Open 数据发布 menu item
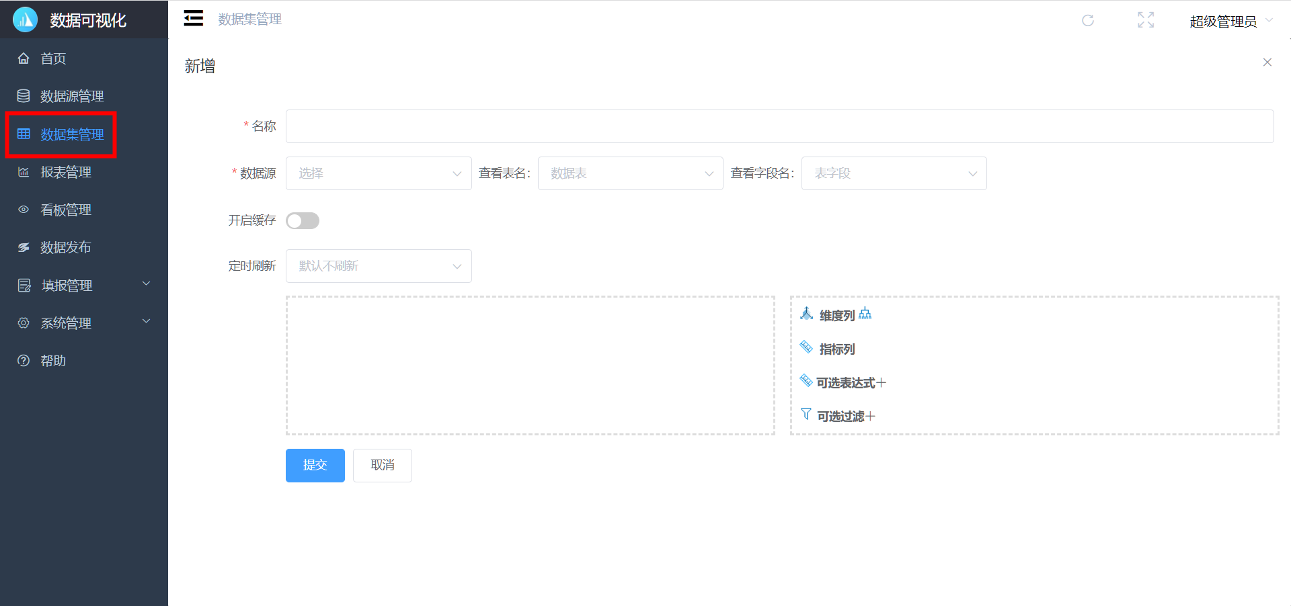The width and height of the screenshot is (1291, 606). tap(84, 247)
